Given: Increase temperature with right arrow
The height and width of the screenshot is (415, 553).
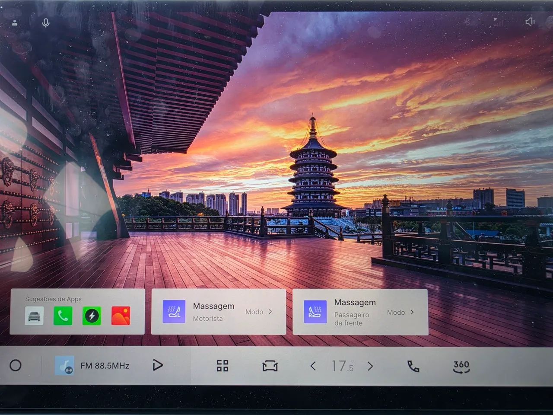Looking at the screenshot, I should click(x=370, y=366).
